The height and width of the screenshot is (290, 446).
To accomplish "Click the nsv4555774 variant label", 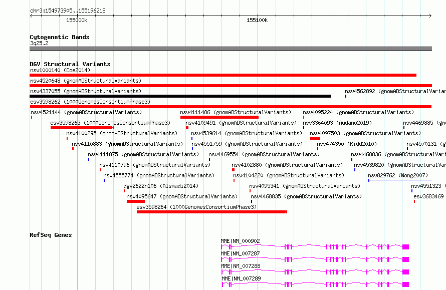I will 159,175.
